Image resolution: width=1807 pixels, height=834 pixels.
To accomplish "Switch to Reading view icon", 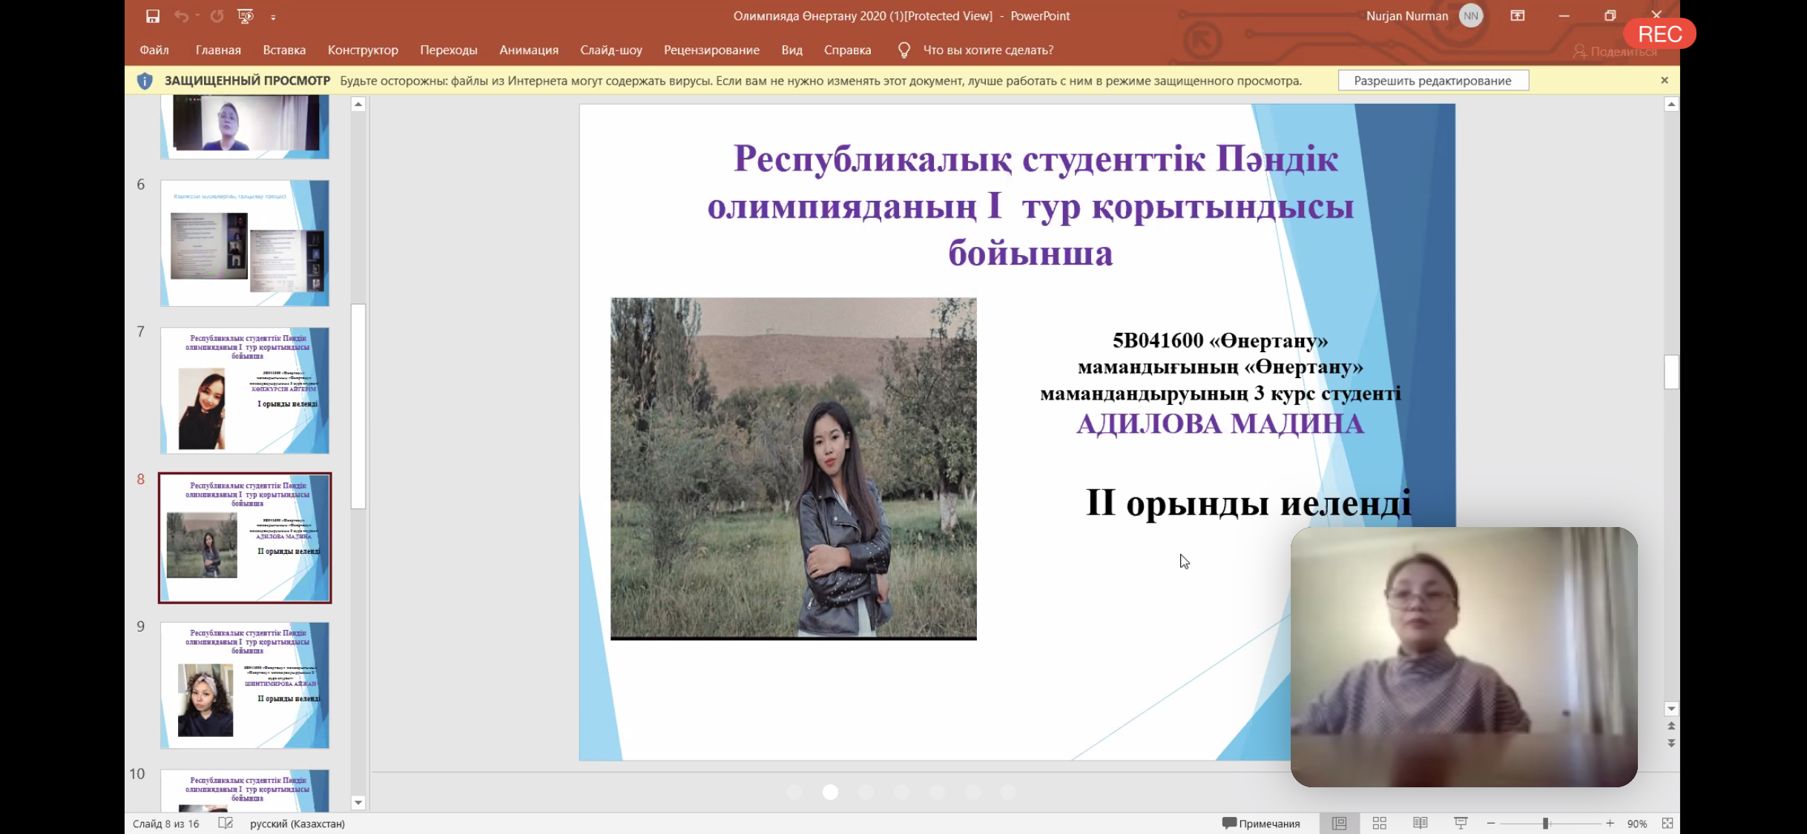I will [x=1421, y=824].
